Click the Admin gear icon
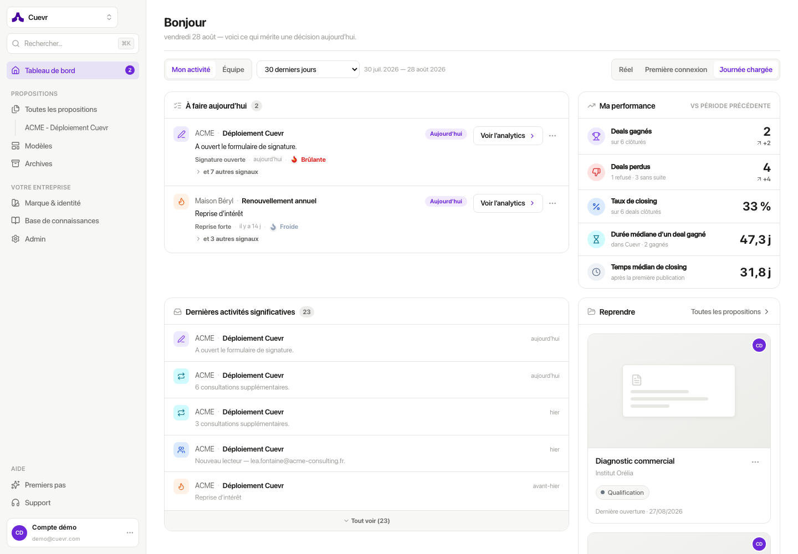Image resolution: width=798 pixels, height=554 pixels. point(16,239)
